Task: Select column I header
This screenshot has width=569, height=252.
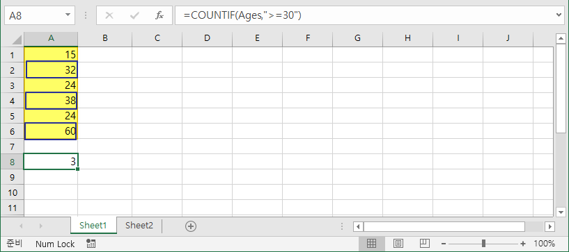Action: pyautogui.click(x=458, y=38)
